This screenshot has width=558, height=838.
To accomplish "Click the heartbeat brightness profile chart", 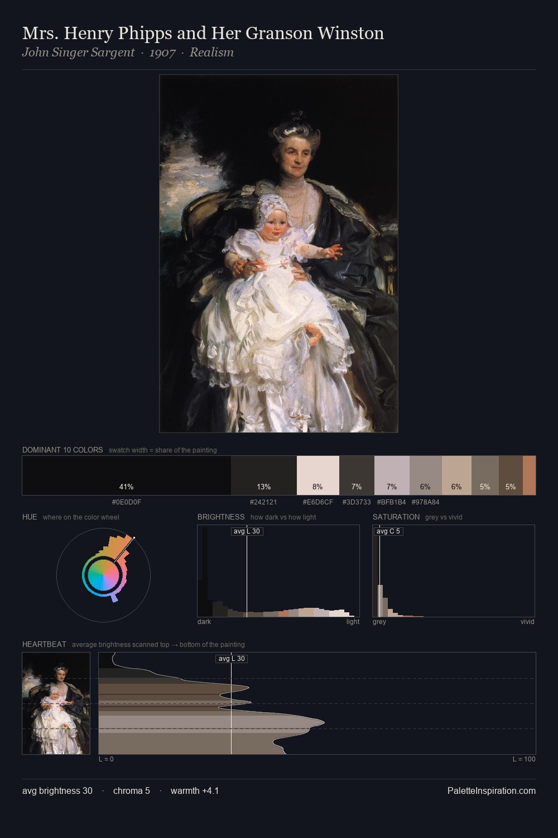I will (317, 703).
